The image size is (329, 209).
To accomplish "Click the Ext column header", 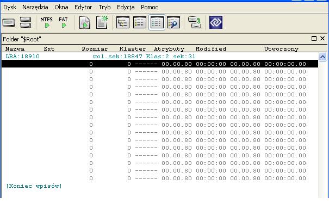I will [49, 49].
